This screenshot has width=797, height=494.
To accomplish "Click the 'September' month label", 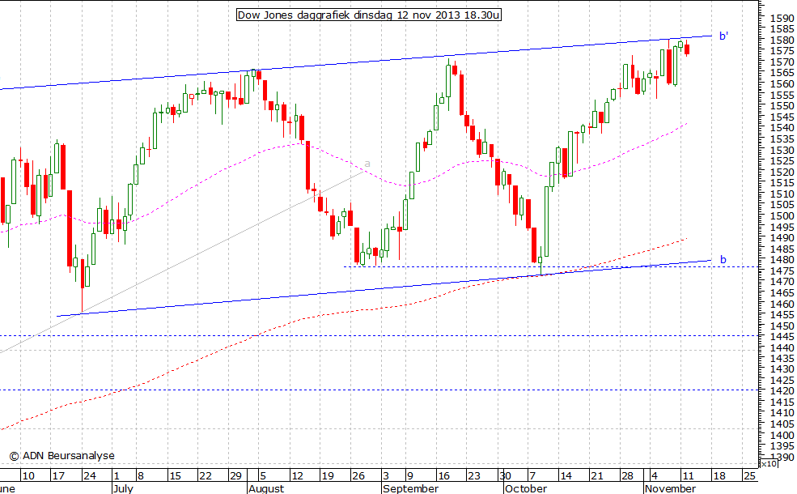I will [x=411, y=488].
